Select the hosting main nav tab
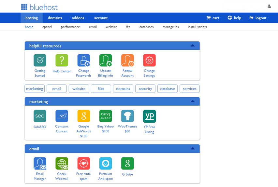The height and width of the screenshot is (187, 278). coord(32,18)
